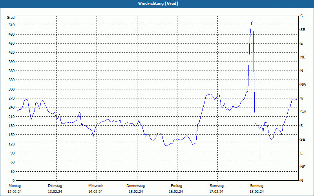Click the blue line's highest peak on Sonntag

pos(252,22)
